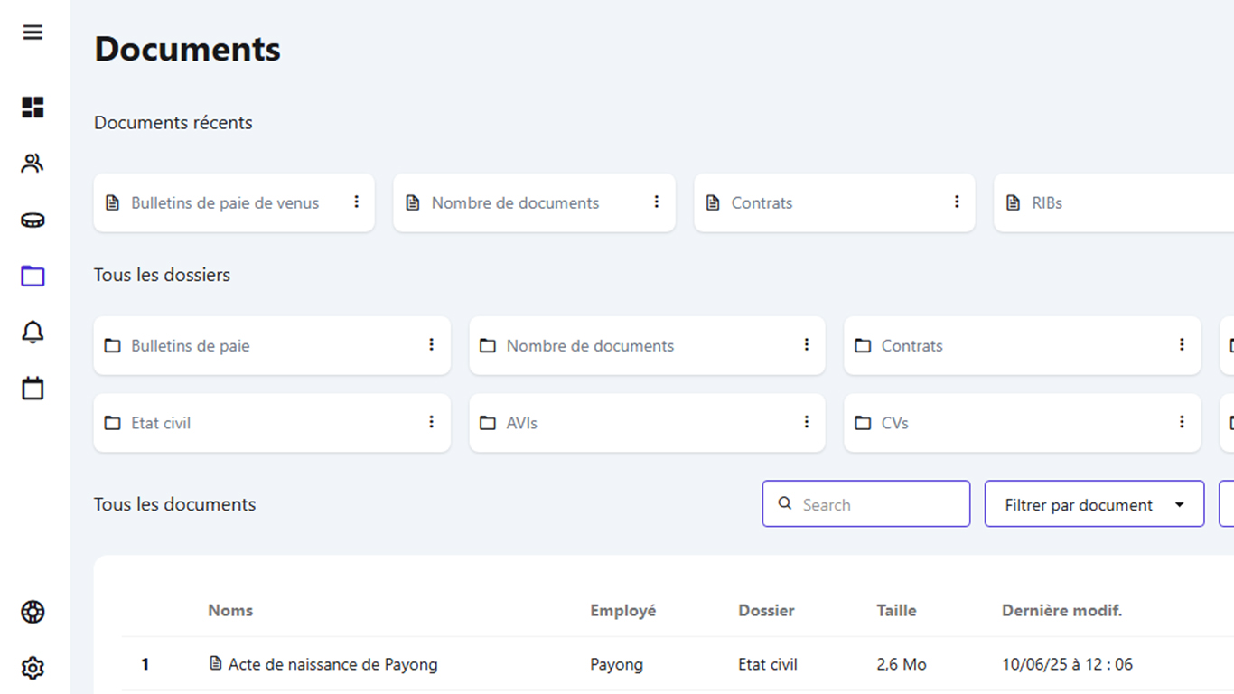Open the help lifebuoy icon
This screenshot has width=1234, height=694.
pos(33,612)
